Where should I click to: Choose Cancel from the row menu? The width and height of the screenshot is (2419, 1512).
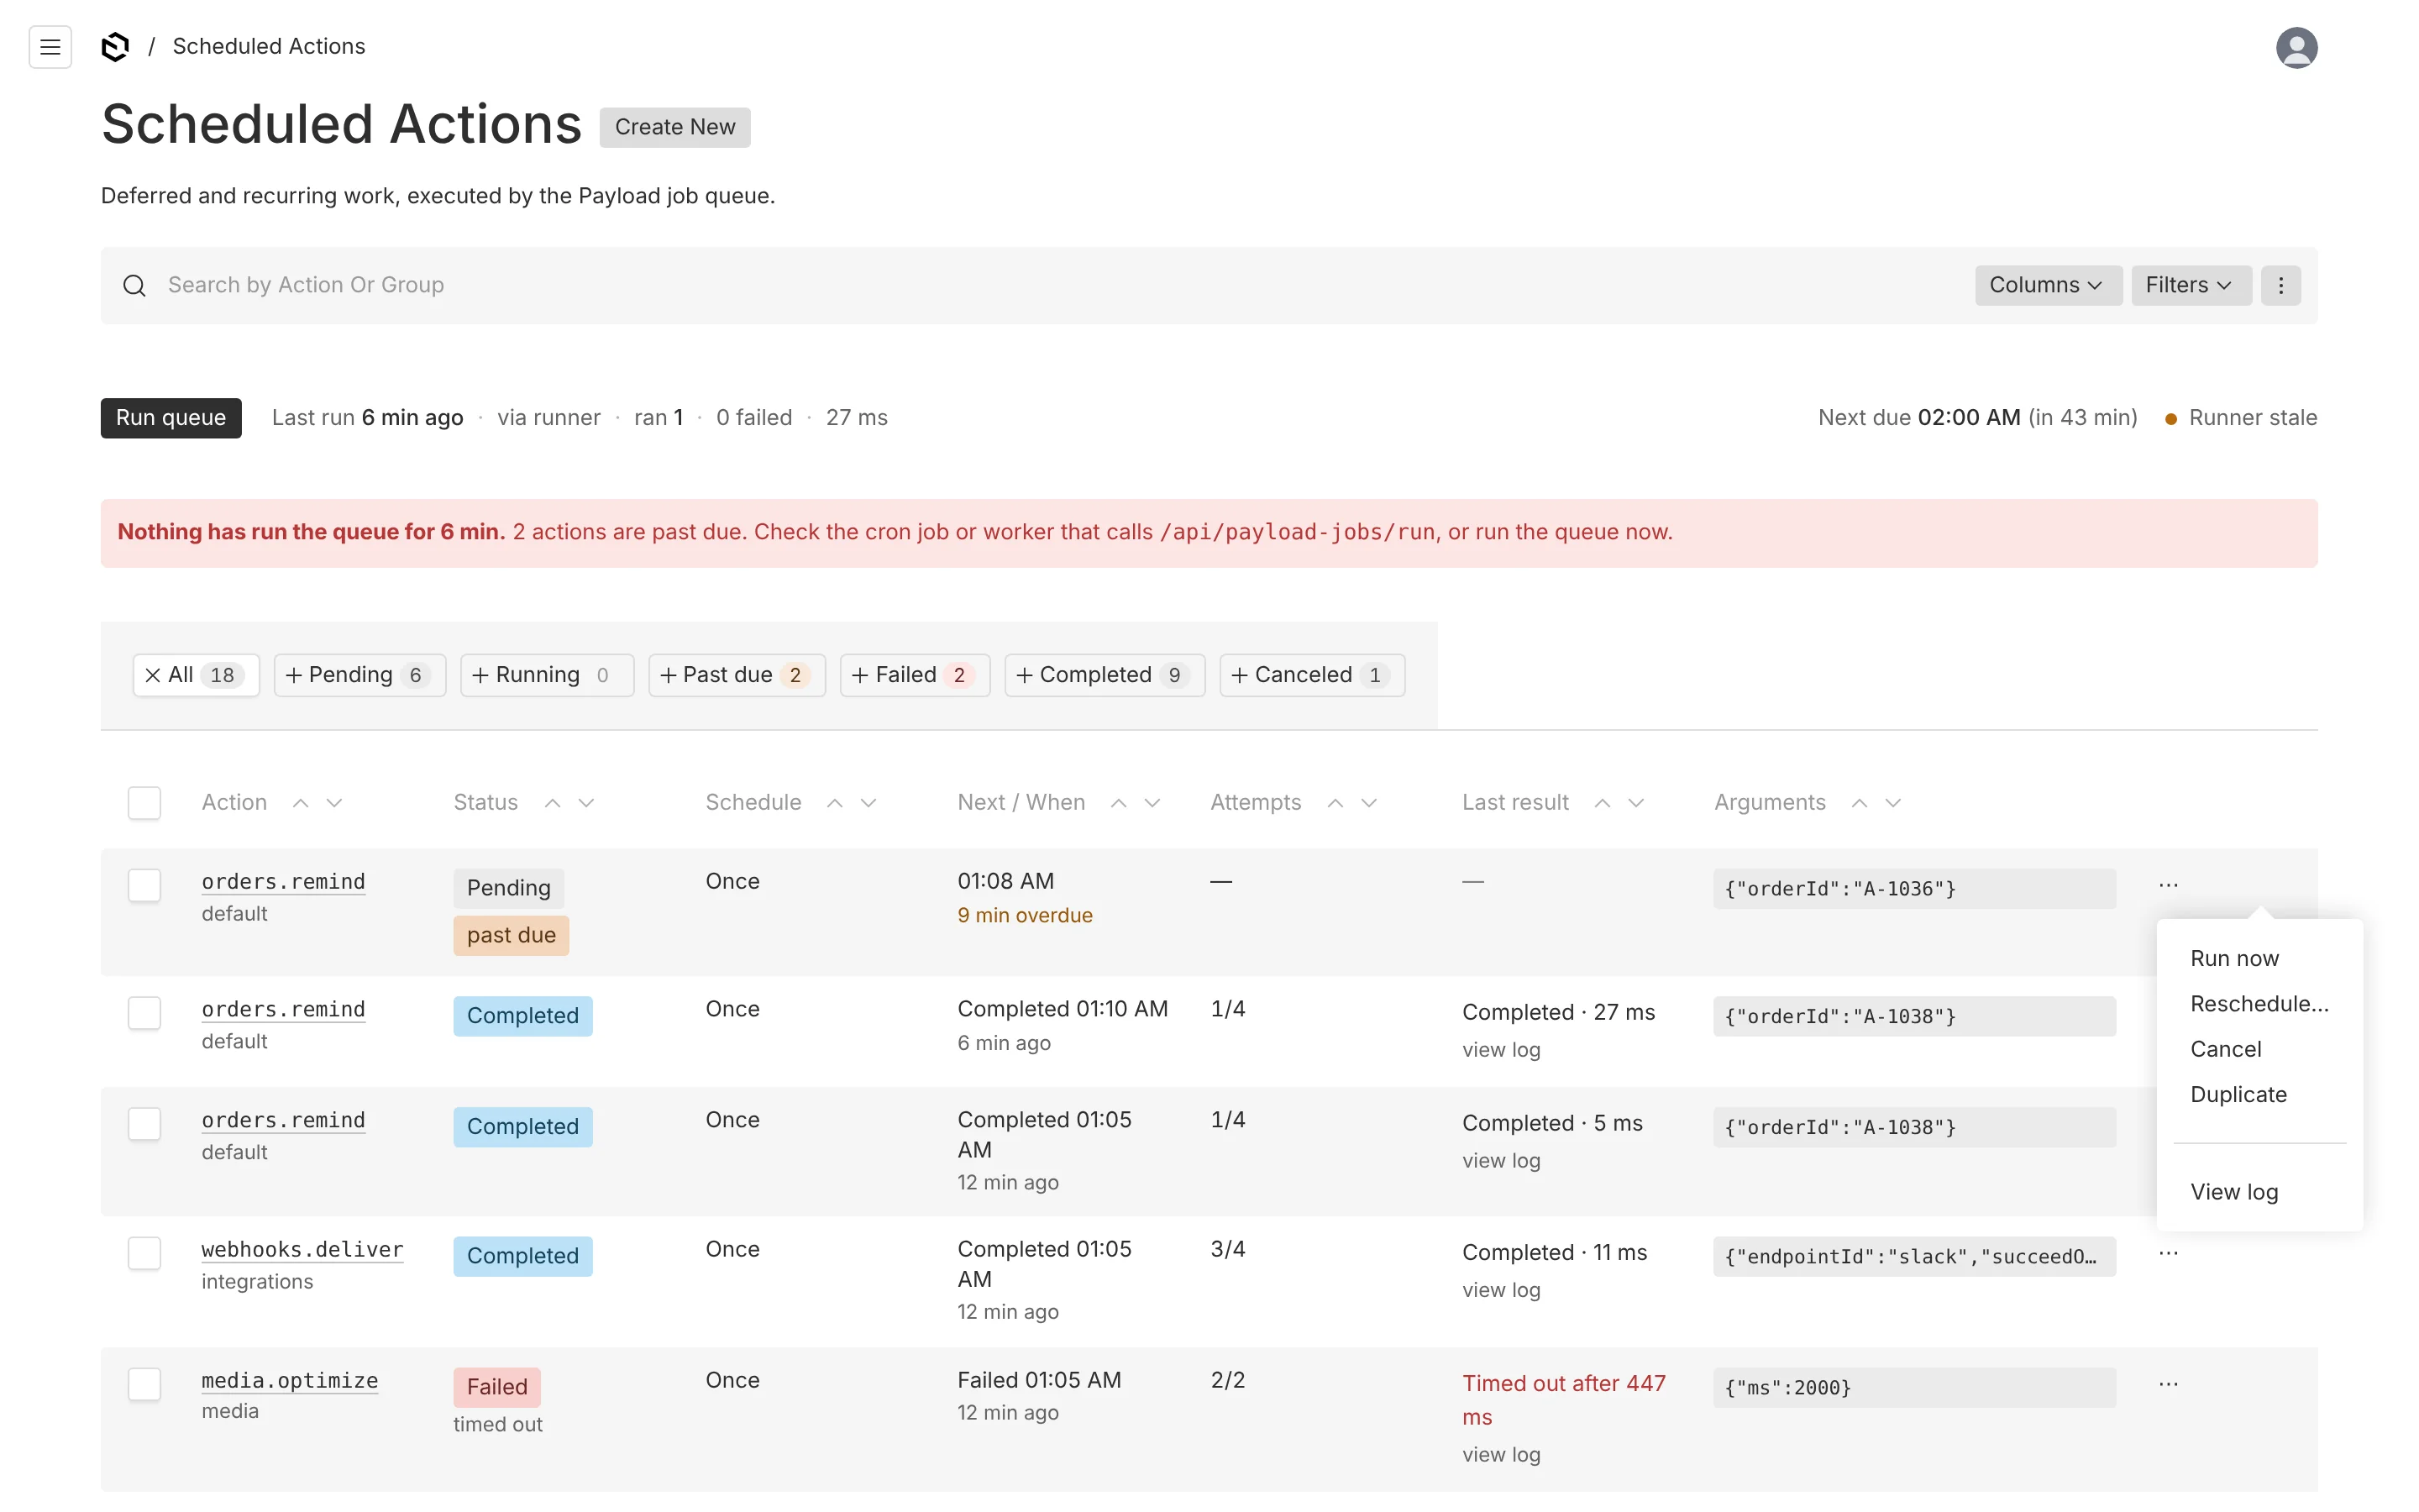[x=2225, y=1050]
